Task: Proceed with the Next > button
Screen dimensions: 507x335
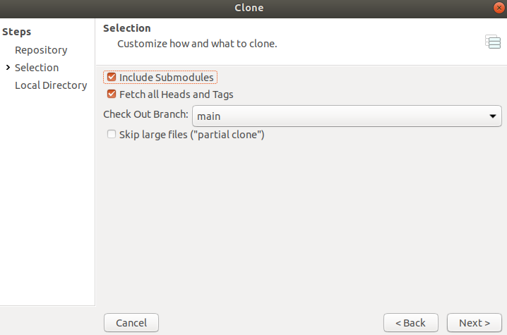Action: tap(475, 323)
